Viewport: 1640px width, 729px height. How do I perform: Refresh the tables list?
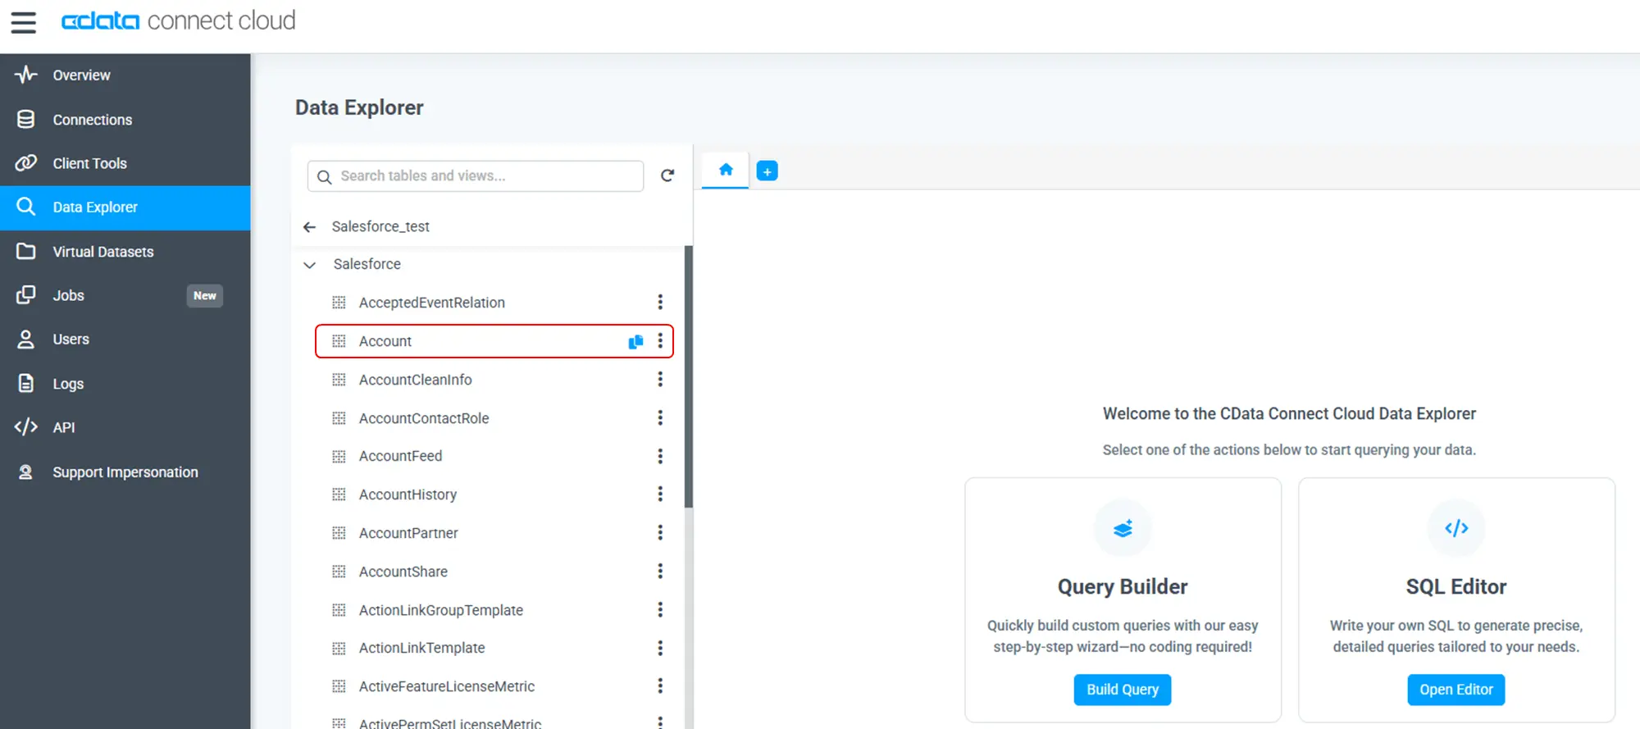pos(667,175)
